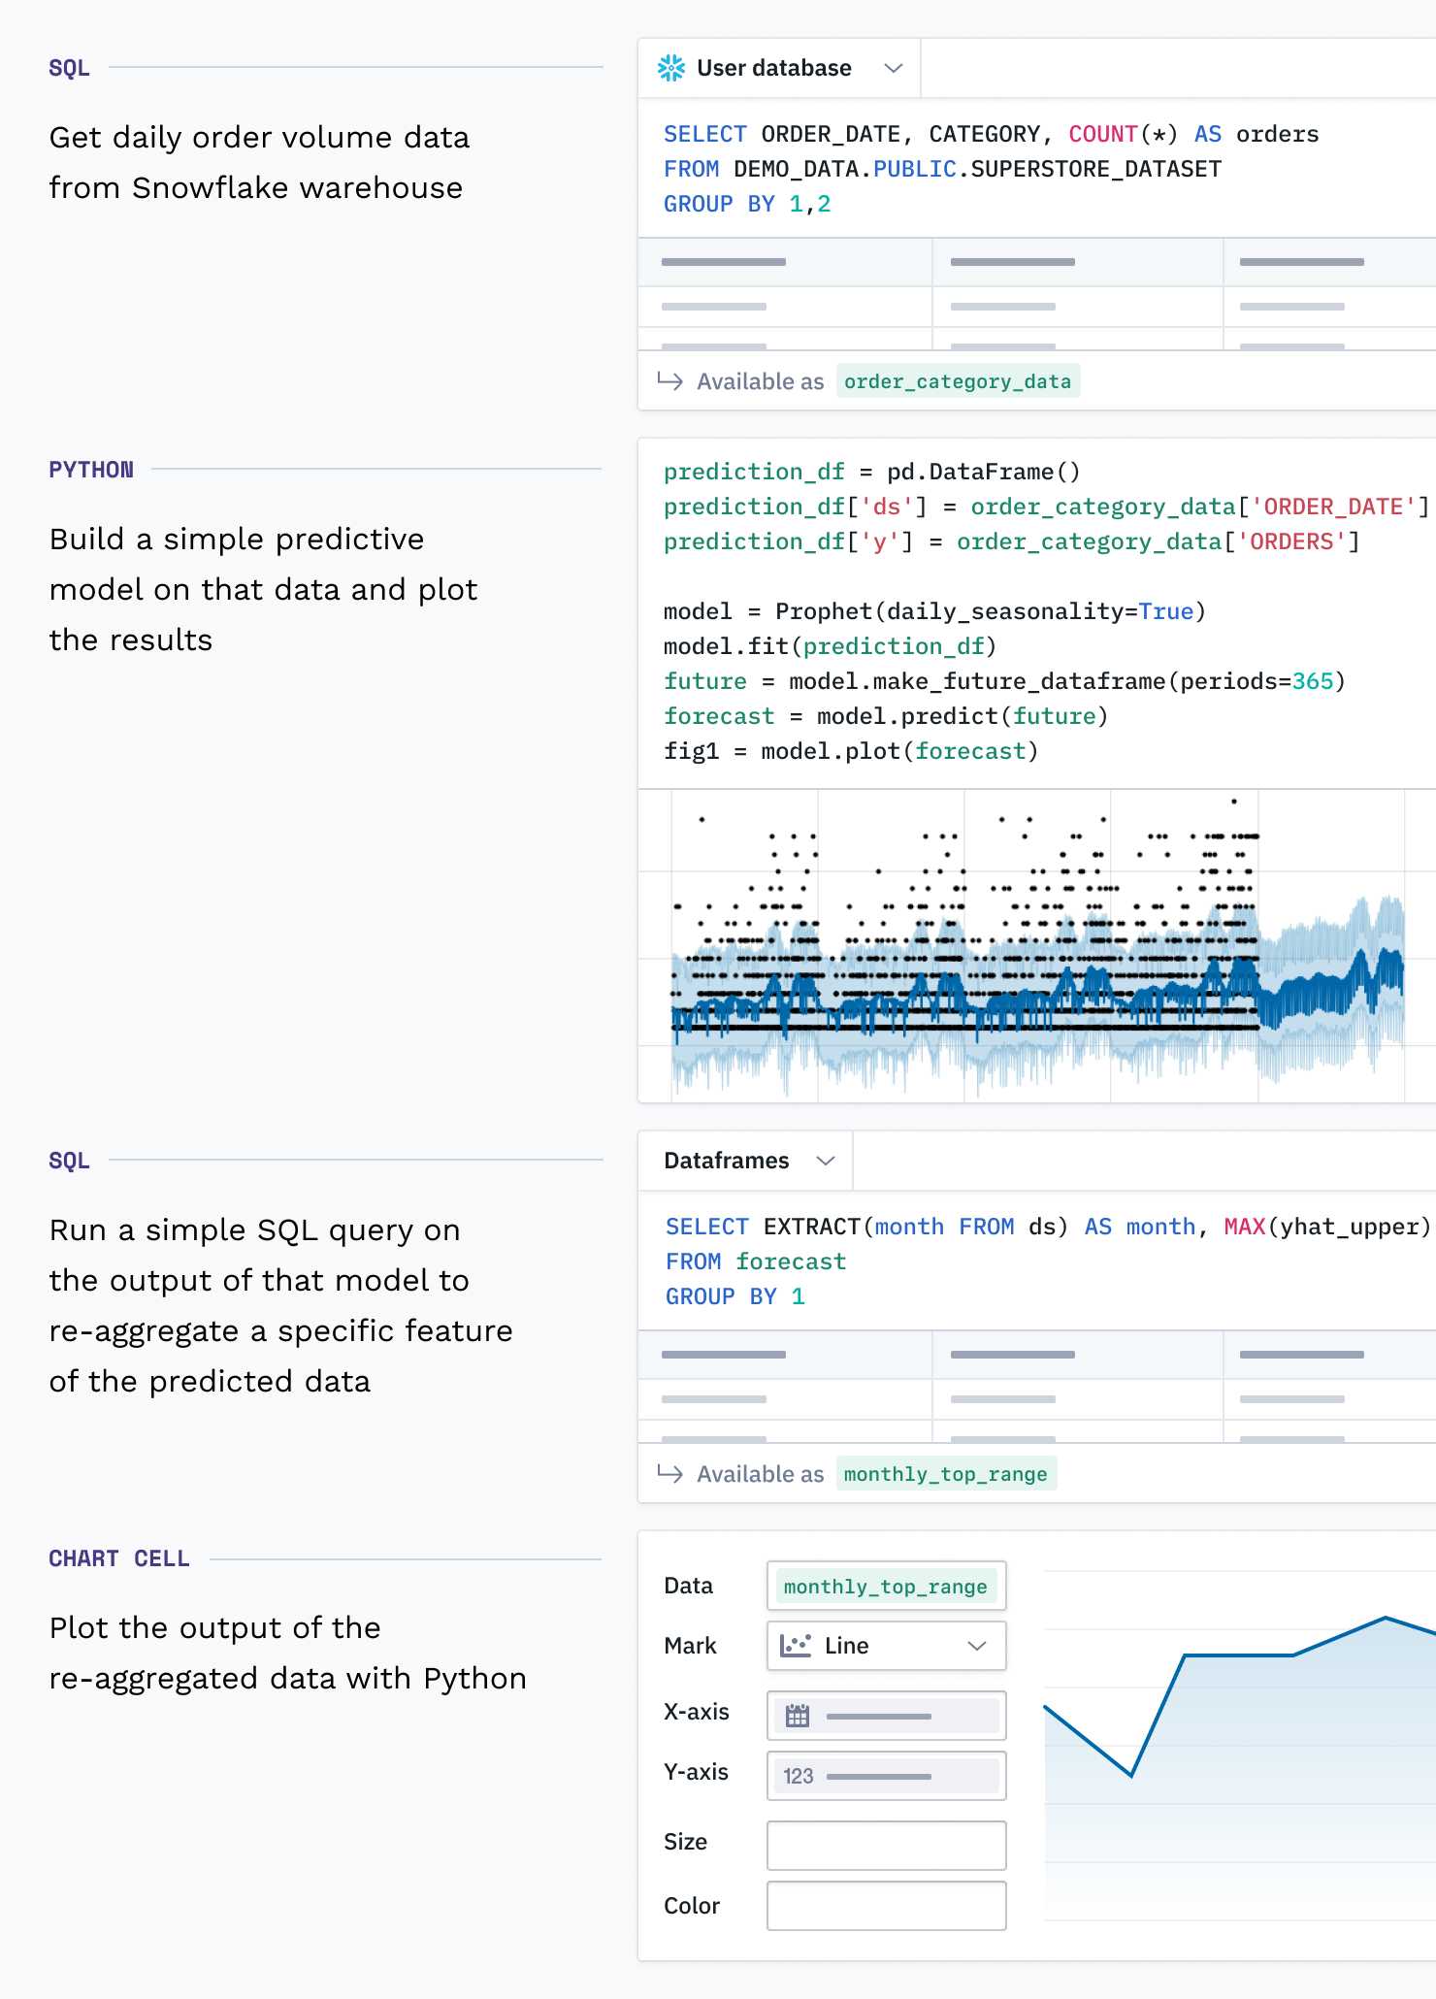
Task: Click the arrow icon beside Available as monthly_top_range
Action: click(x=670, y=1474)
